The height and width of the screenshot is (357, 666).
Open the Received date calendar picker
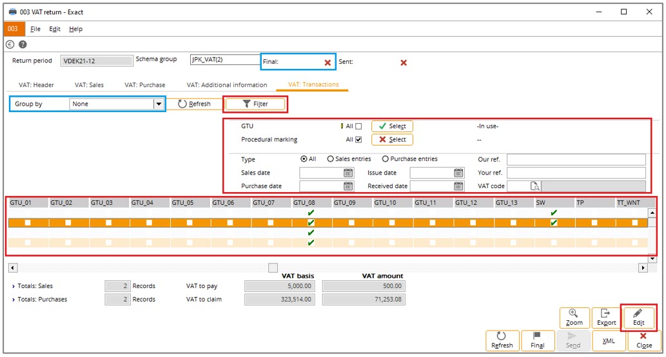[x=458, y=186]
